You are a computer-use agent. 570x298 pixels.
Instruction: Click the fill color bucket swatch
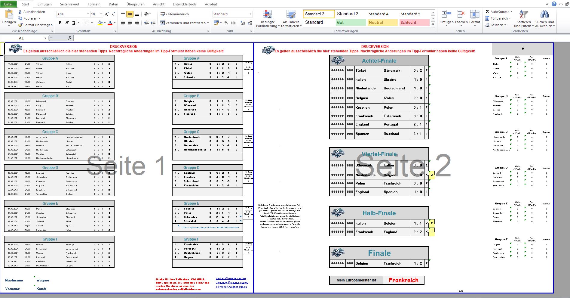point(100,23)
